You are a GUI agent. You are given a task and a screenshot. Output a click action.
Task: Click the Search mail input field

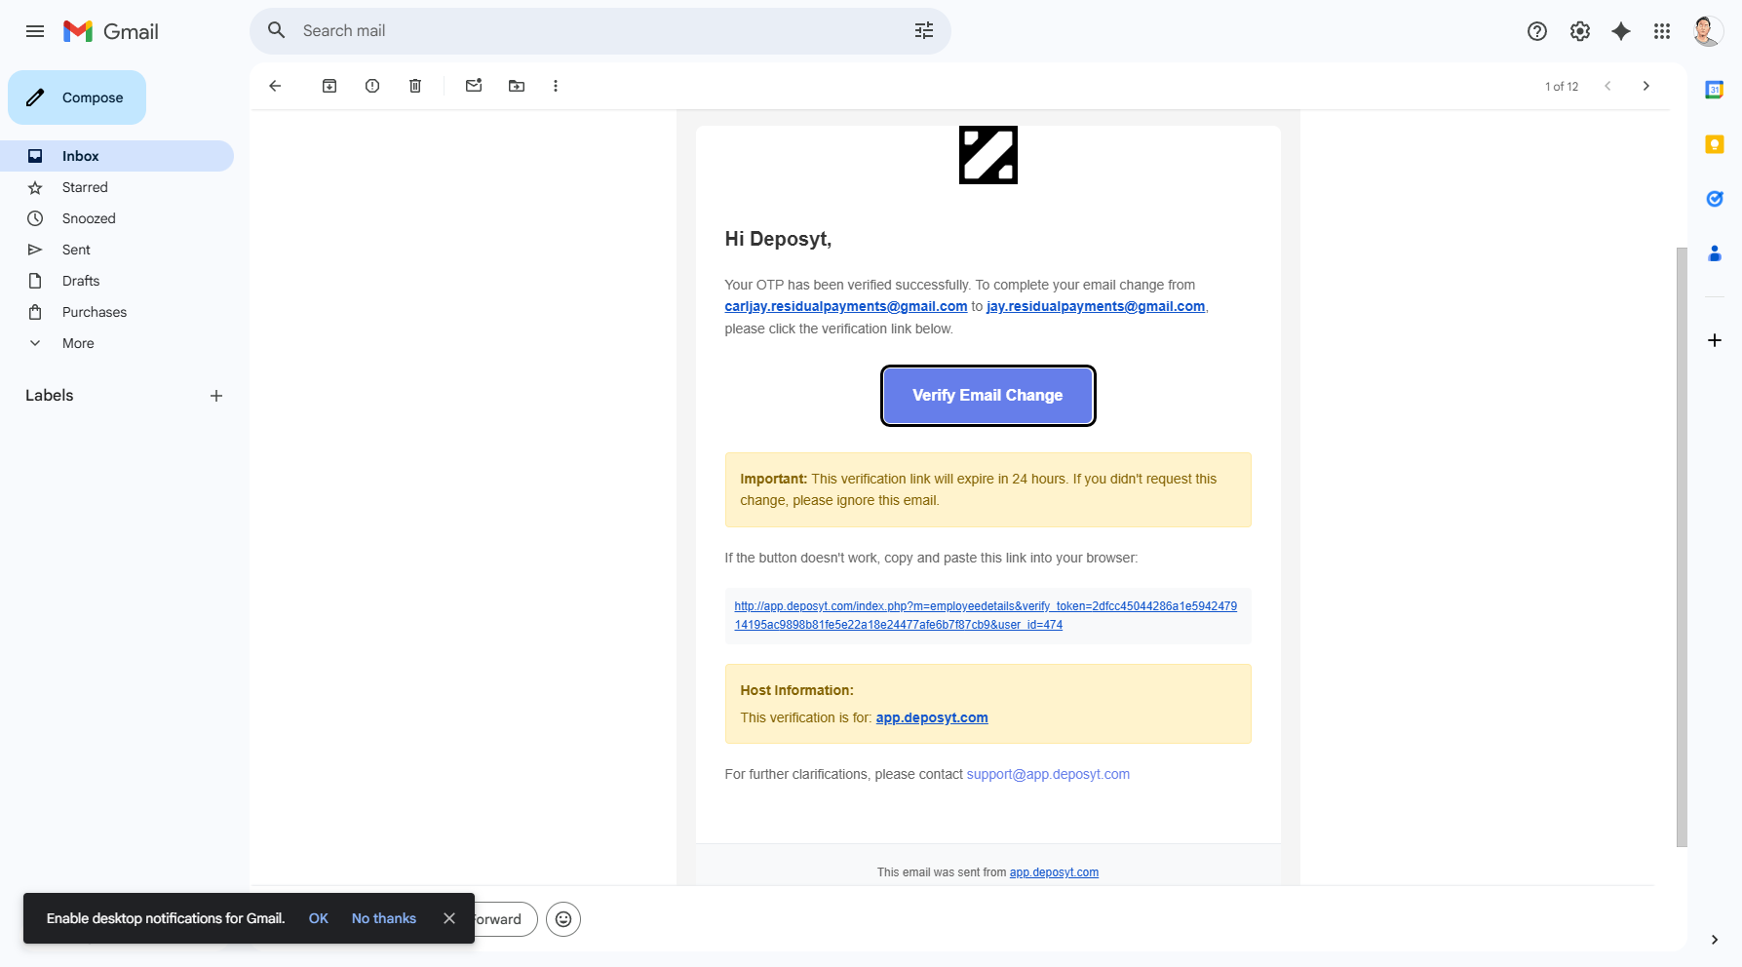600,30
